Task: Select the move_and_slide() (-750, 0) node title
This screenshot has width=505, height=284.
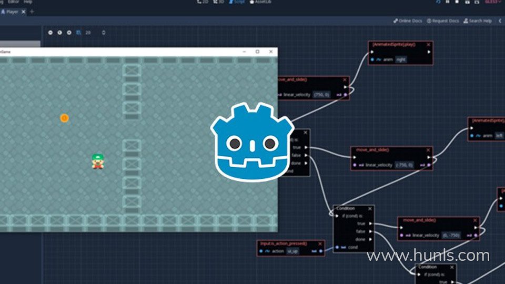Action: click(372, 150)
